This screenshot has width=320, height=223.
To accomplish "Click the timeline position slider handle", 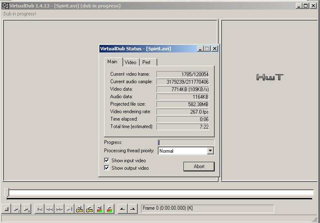I will tap(7, 192).
